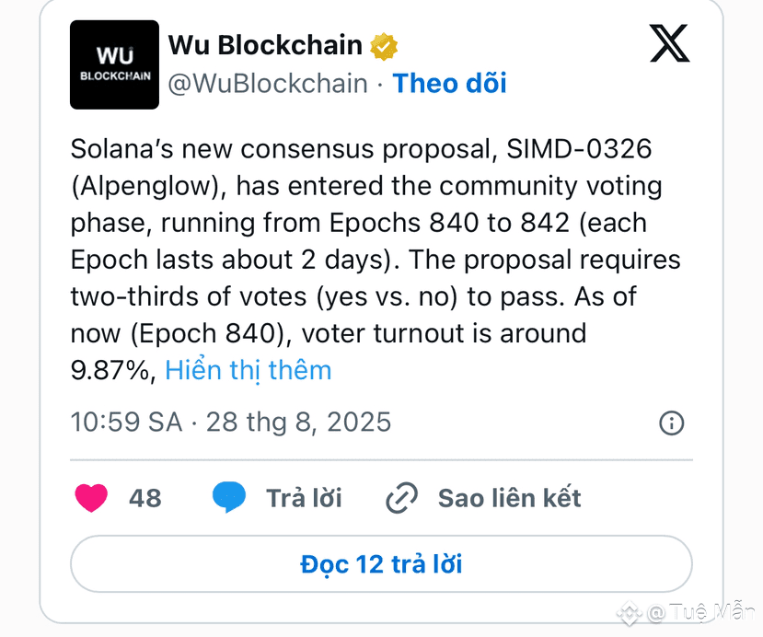Click the 28 thg 8, 2025 date
The height and width of the screenshot is (637, 763).
click(x=299, y=422)
